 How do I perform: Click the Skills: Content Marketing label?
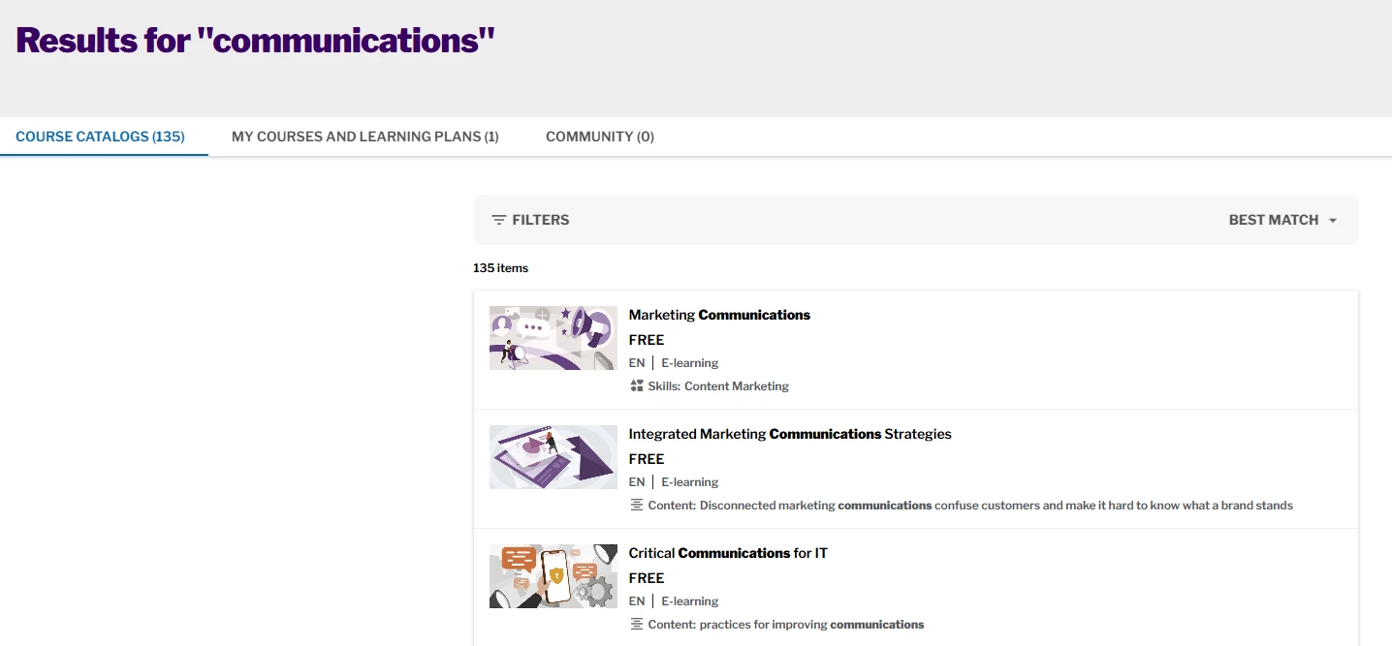pyautogui.click(x=718, y=386)
